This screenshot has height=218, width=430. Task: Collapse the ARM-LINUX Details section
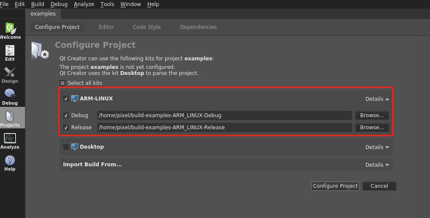tap(377, 99)
